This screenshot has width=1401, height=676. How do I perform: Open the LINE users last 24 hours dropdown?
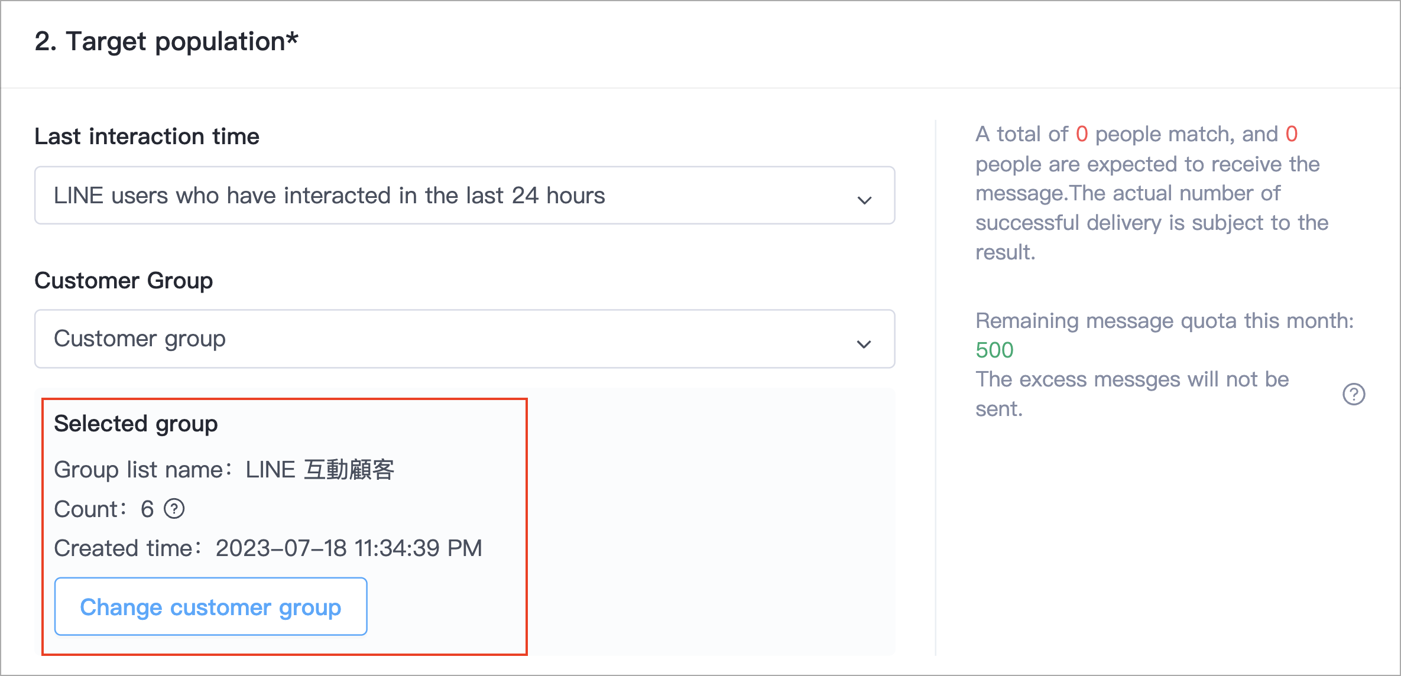pyautogui.click(x=465, y=195)
